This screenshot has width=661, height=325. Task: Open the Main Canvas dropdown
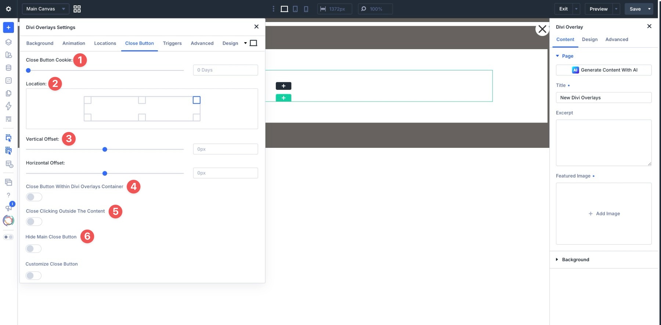pyautogui.click(x=46, y=9)
